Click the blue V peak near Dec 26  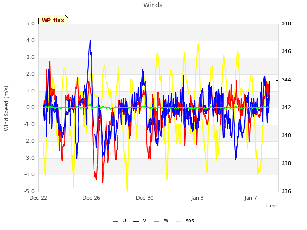point(90,41)
